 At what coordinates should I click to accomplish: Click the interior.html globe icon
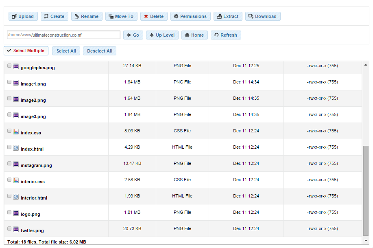(16, 197)
